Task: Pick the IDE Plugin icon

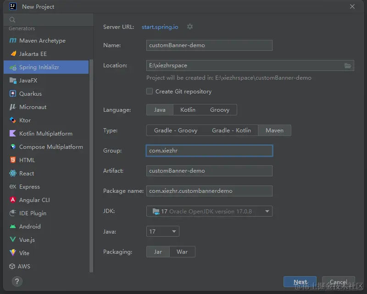Action: tap(13, 213)
